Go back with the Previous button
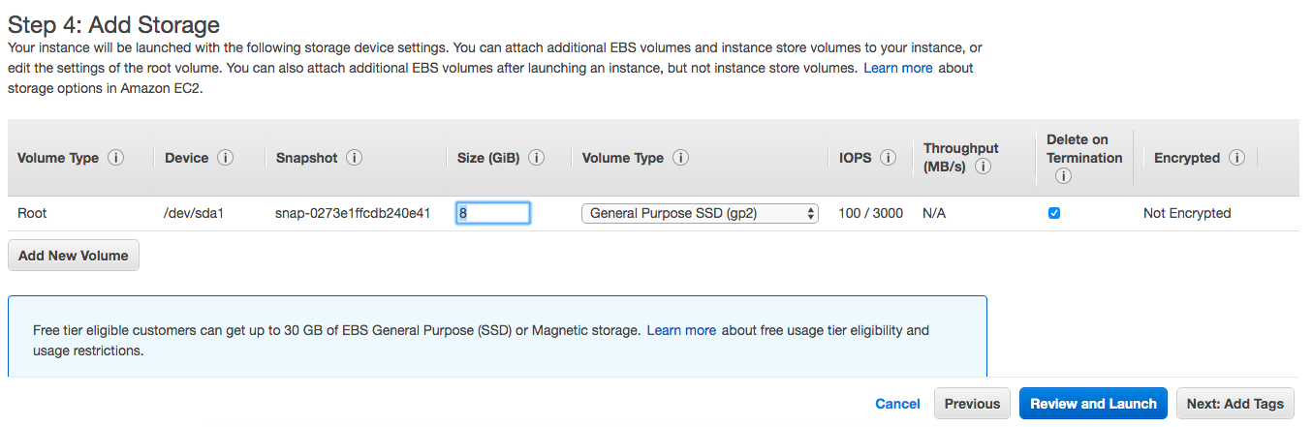The height and width of the screenshot is (427, 1313). coord(972,404)
